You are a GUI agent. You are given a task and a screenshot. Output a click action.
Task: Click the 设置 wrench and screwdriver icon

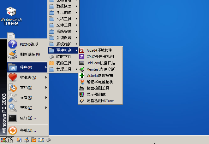click(13, 98)
